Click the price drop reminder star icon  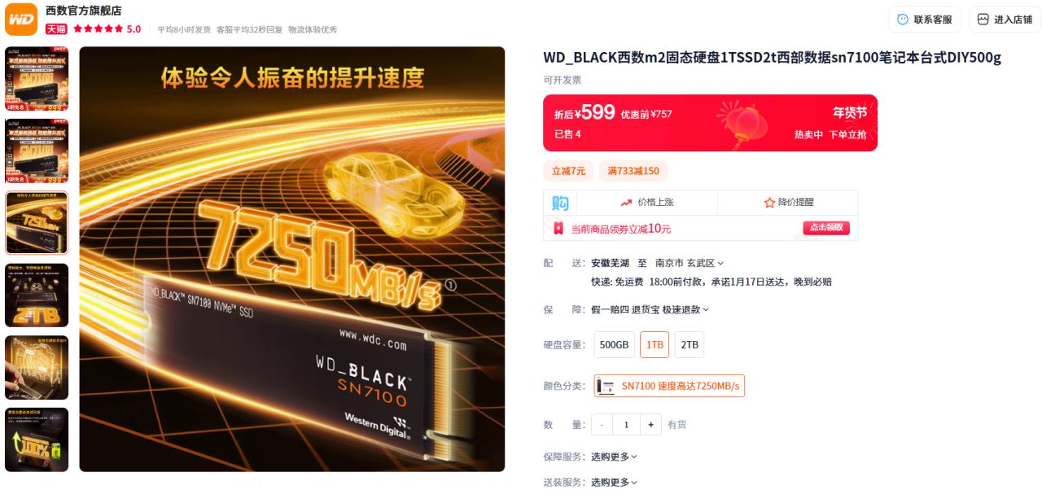click(769, 202)
